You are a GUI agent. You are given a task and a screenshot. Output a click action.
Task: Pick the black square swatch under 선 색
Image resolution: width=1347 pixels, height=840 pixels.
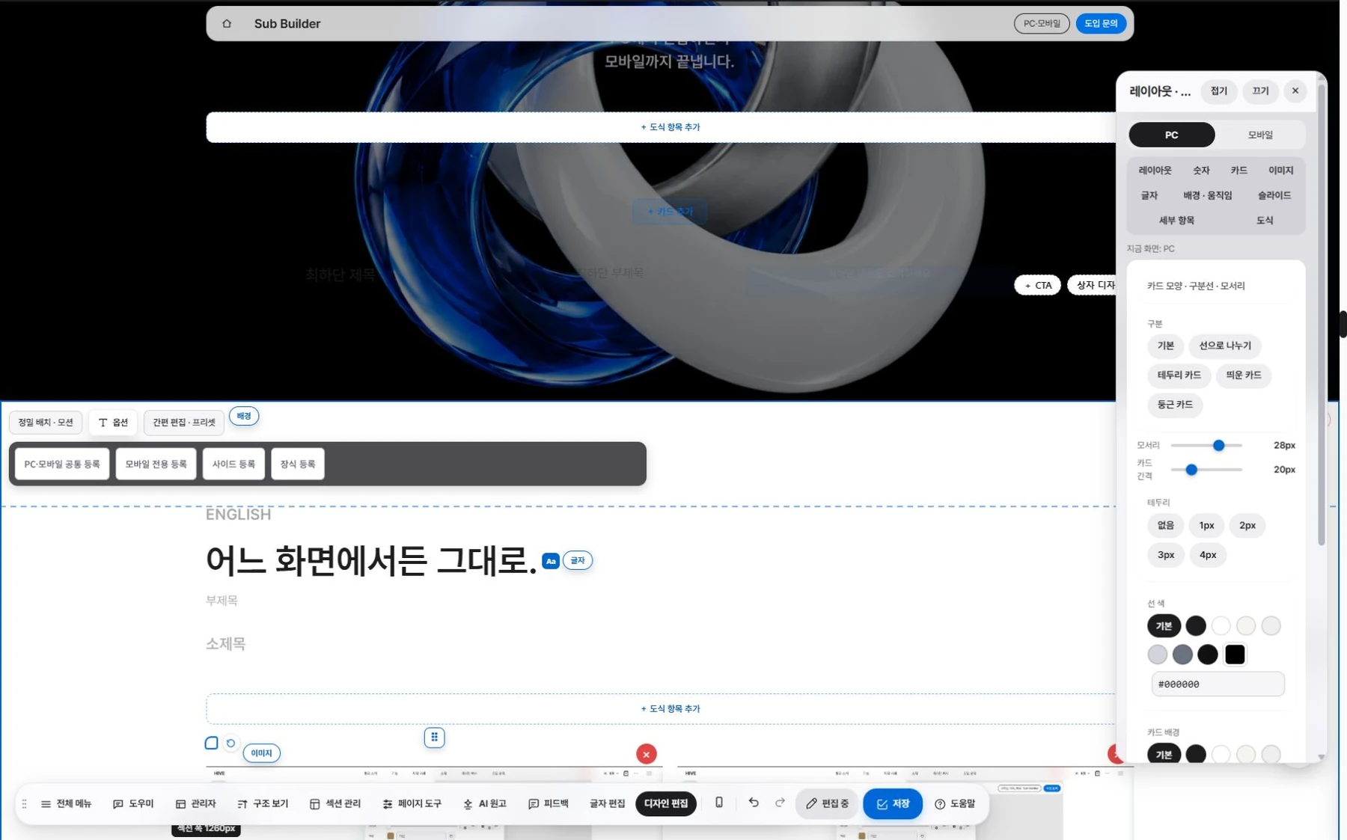(x=1235, y=654)
